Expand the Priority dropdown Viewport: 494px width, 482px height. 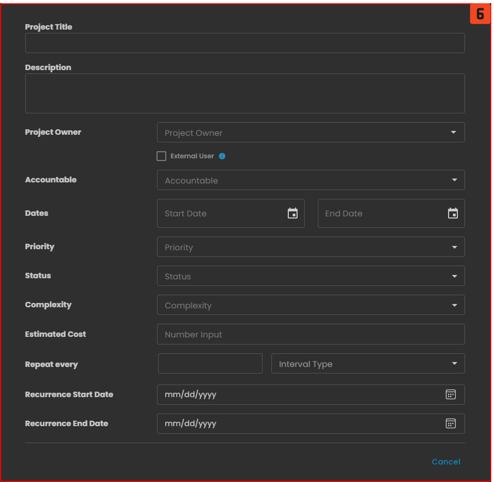click(x=310, y=247)
